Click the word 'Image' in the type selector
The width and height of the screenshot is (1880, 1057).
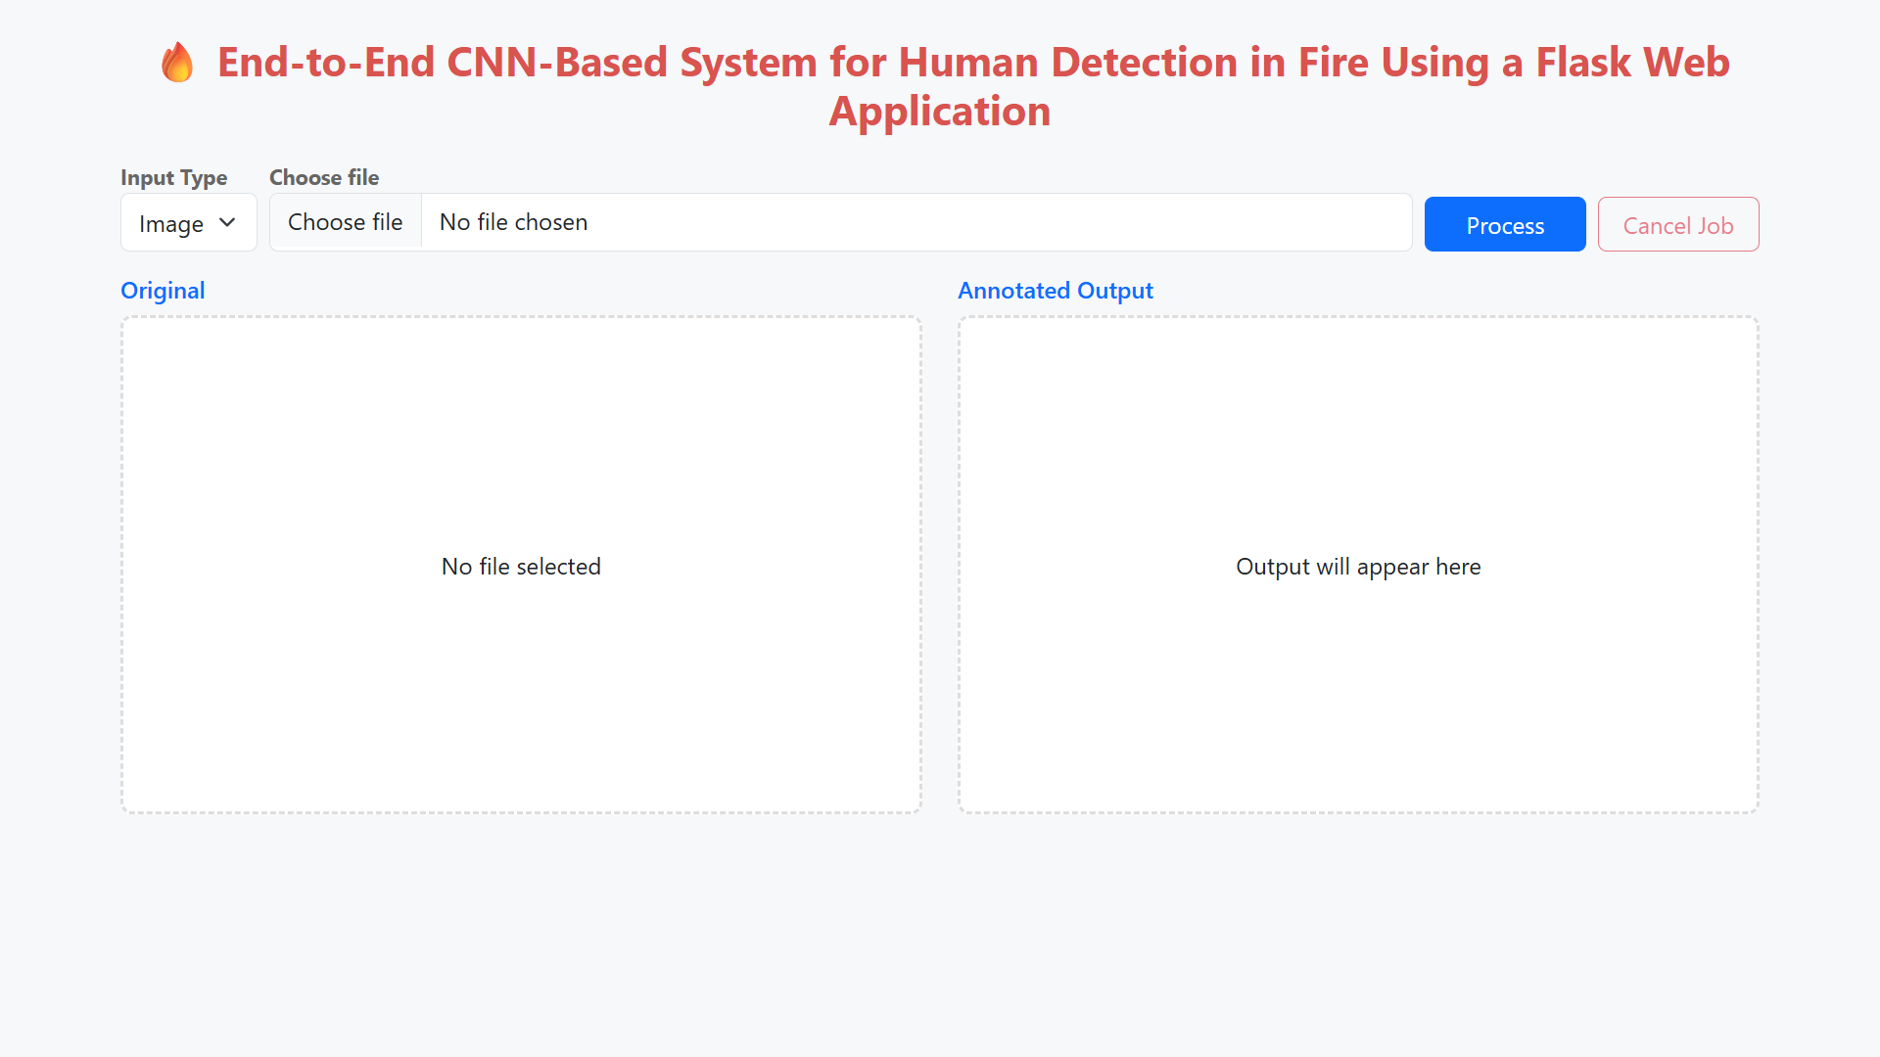171,224
